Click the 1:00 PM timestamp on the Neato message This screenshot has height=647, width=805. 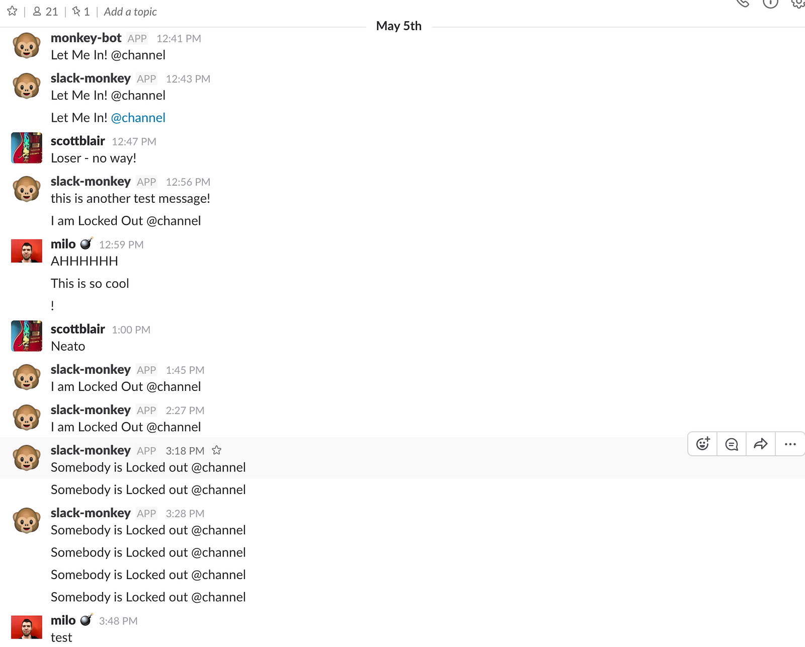(131, 330)
